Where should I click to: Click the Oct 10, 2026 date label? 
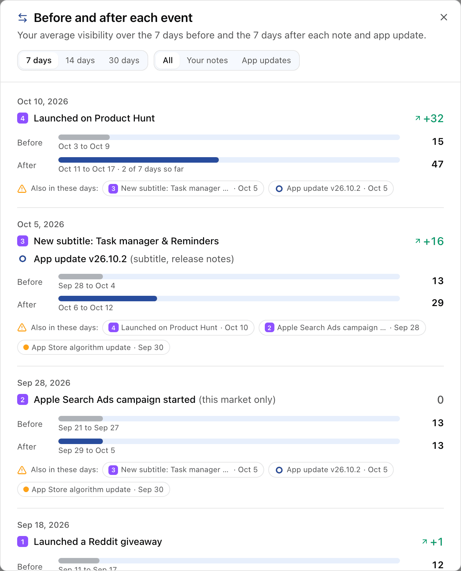pos(43,102)
